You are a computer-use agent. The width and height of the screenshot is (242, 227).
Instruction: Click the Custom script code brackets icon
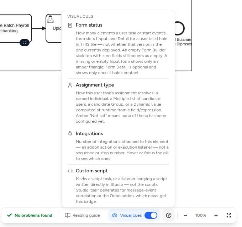point(70,171)
